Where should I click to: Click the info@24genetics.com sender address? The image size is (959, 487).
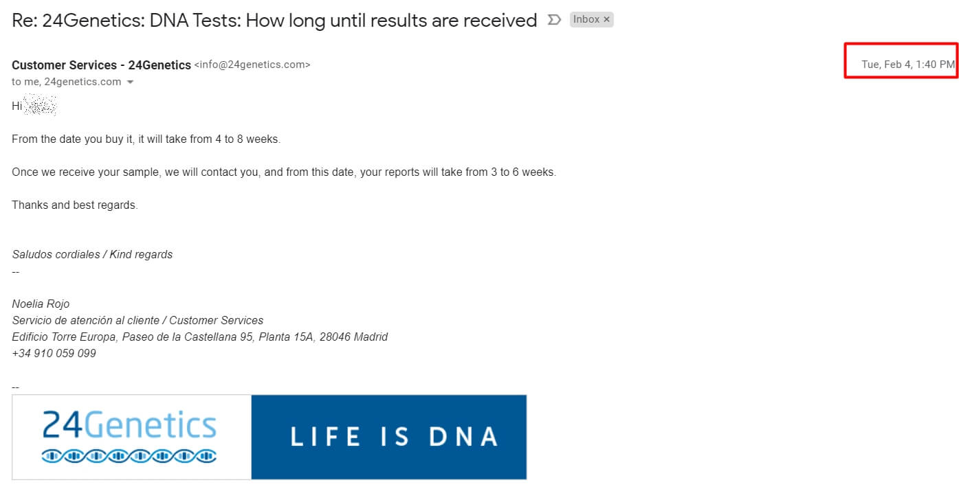(252, 65)
